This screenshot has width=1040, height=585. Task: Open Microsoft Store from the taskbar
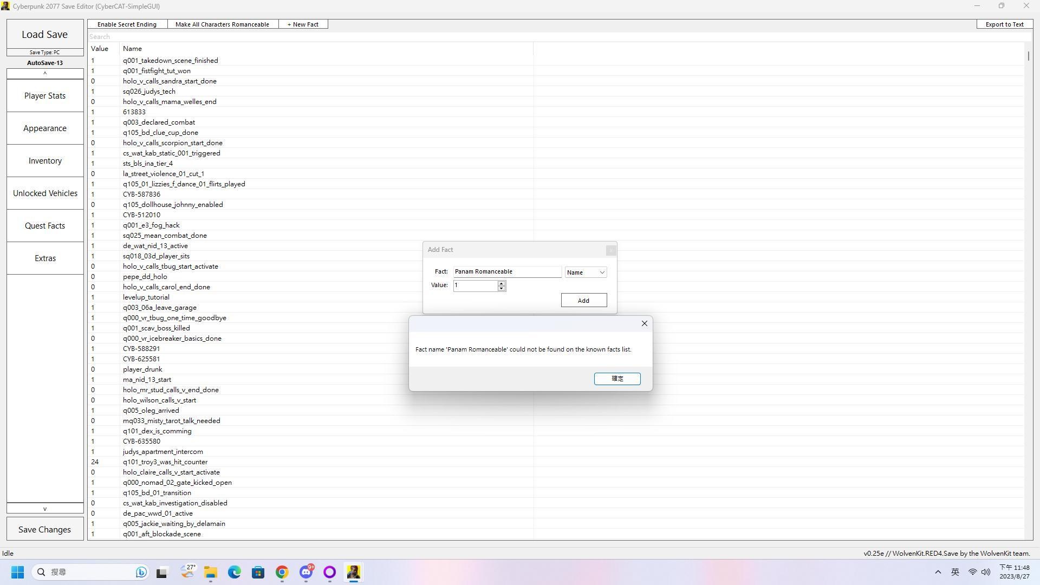click(x=258, y=572)
